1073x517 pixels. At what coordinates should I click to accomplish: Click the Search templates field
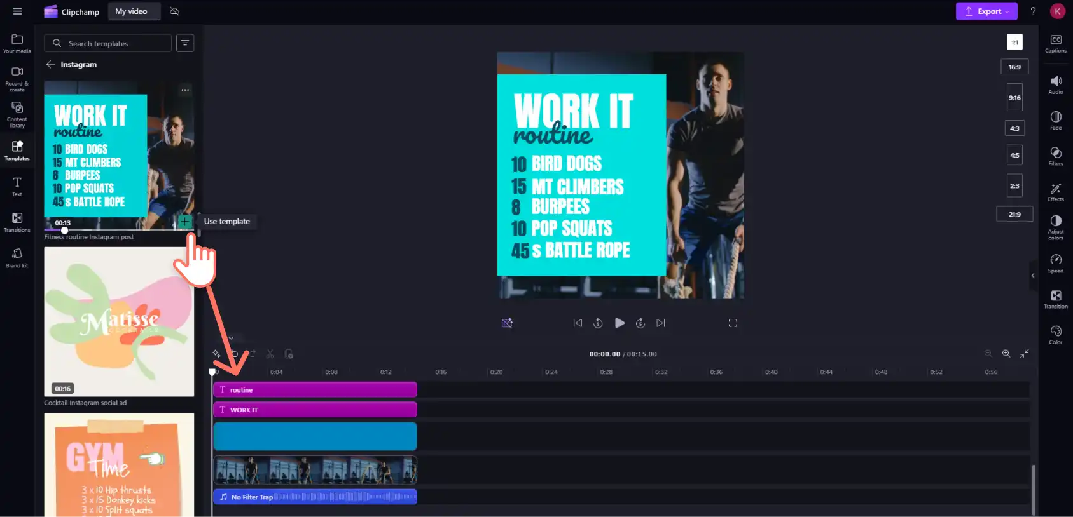(108, 43)
